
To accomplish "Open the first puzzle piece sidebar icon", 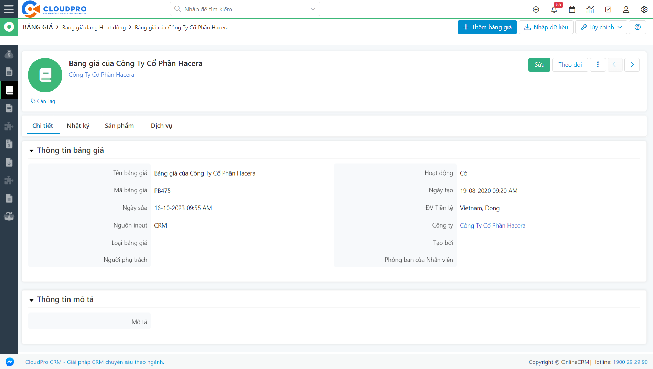I will (9, 126).
